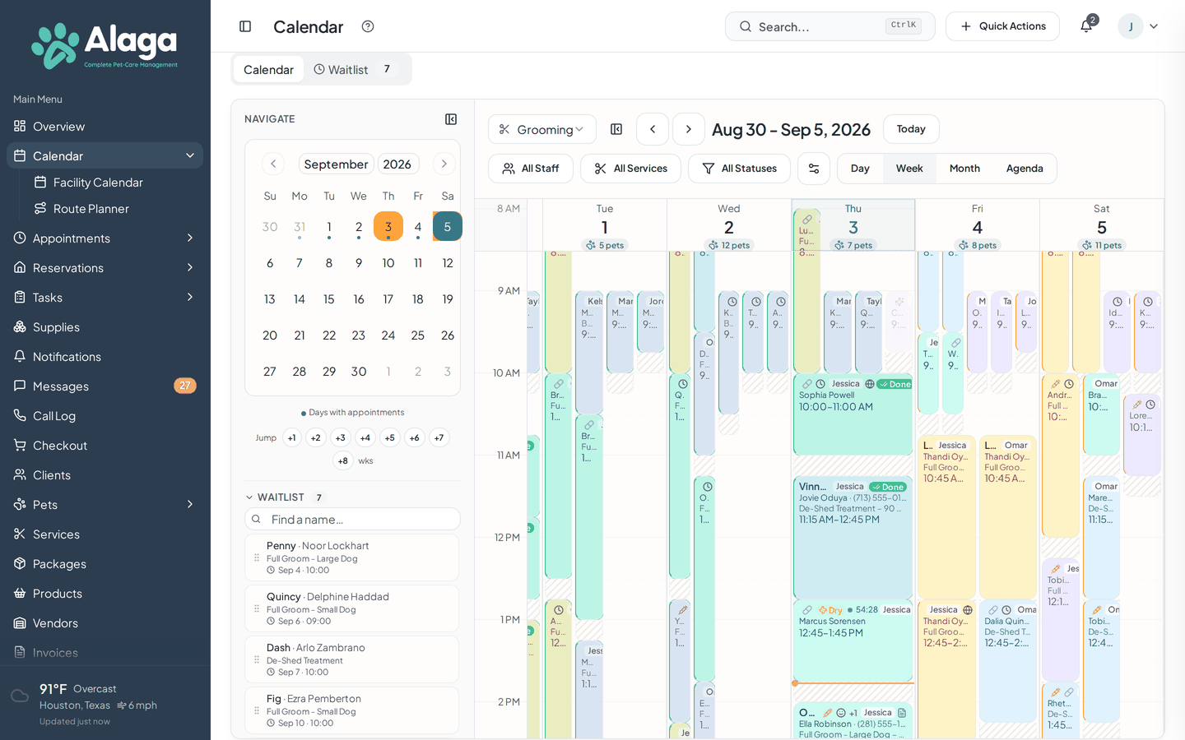Click the panel toggle icon beside Grooming

click(616, 129)
